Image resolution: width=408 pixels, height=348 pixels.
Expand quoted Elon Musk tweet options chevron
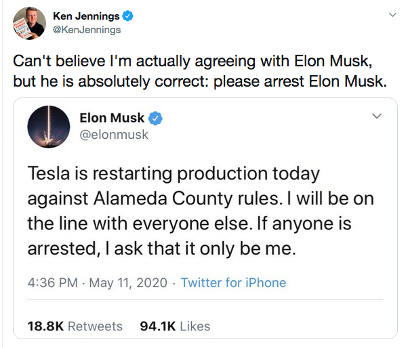pyautogui.click(x=377, y=116)
